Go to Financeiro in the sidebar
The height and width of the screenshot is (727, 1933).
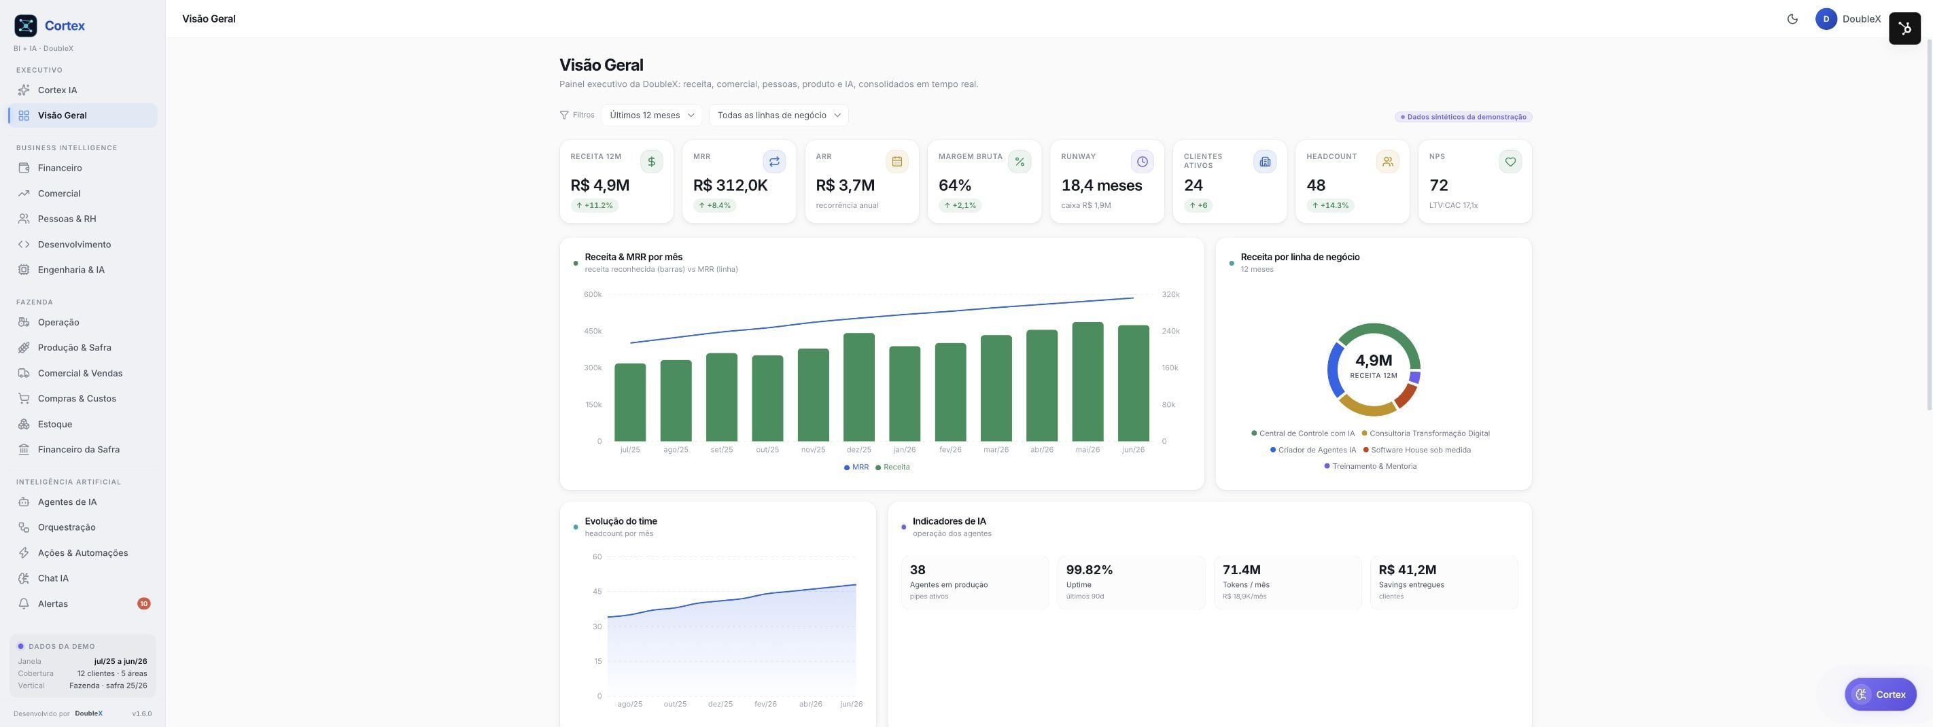click(x=82, y=168)
